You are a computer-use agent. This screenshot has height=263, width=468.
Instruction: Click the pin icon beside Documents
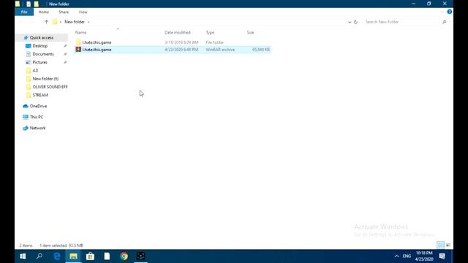[x=65, y=54]
